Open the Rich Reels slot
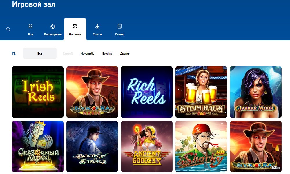This screenshot has height=174, width=290. point(147,92)
